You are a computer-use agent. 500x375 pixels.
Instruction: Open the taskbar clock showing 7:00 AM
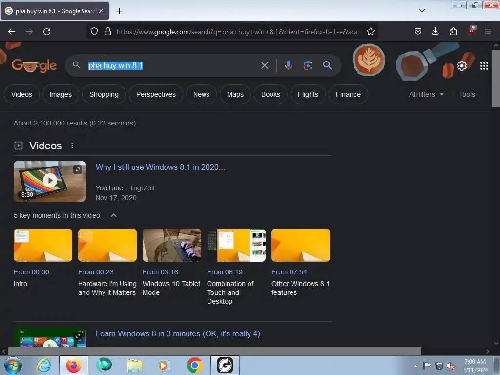pos(475,366)
